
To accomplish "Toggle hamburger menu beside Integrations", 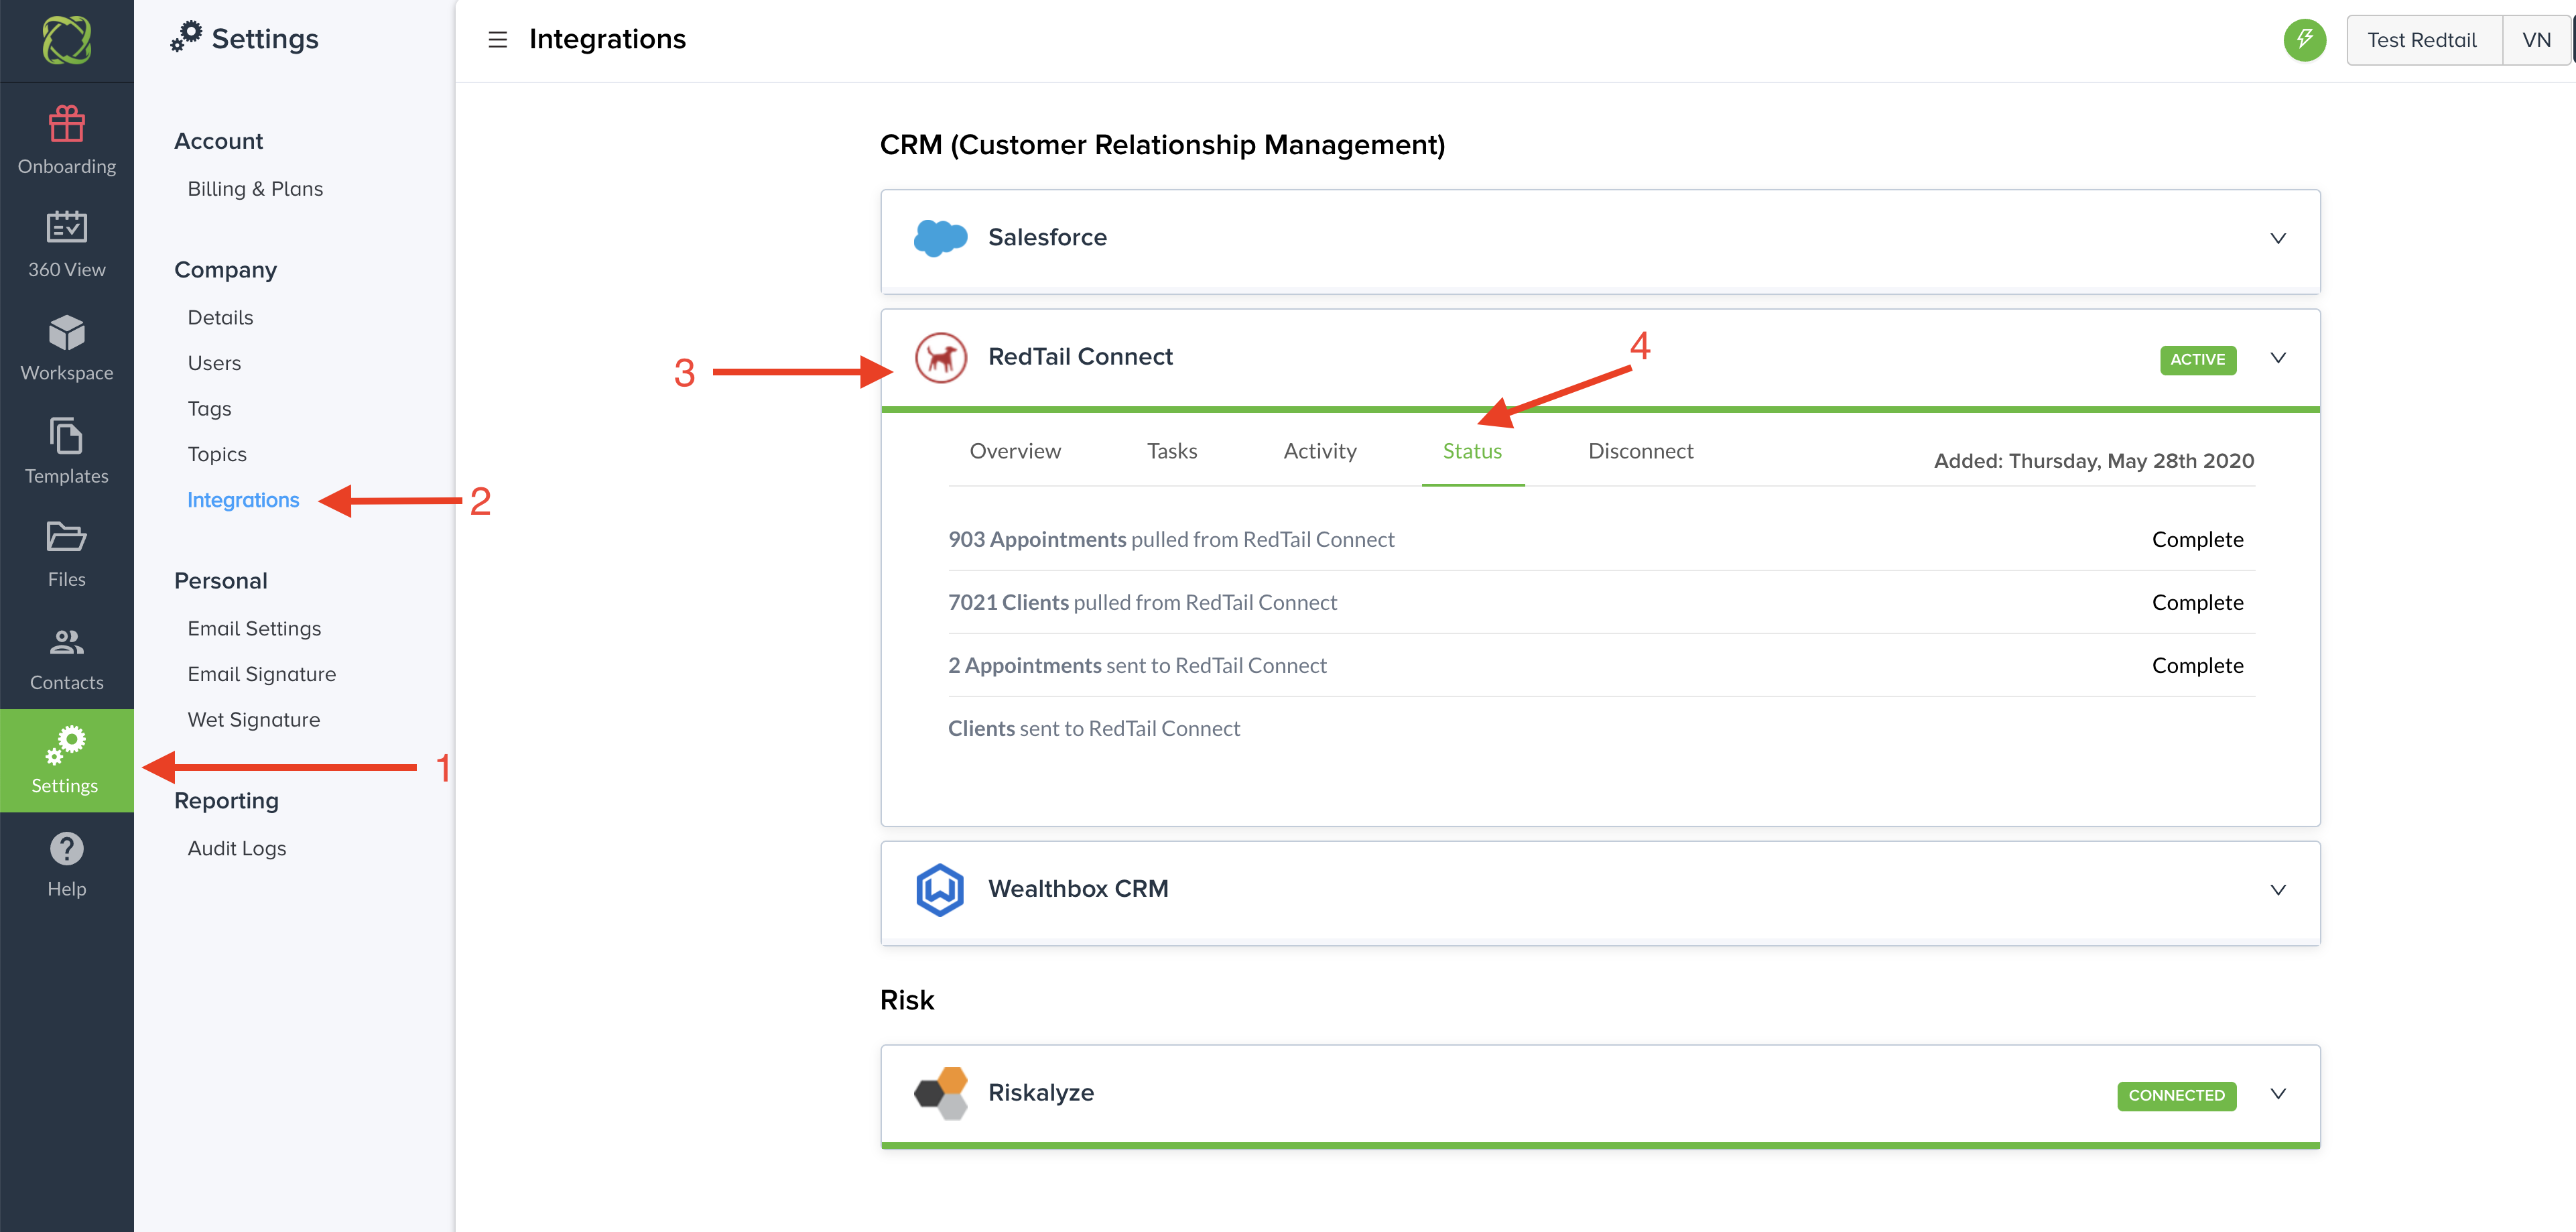I will pyautogui.click(x=497, y=40).
